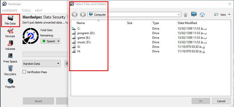Click the OK button
The image size is (234, 107).
tap(201, 101)
